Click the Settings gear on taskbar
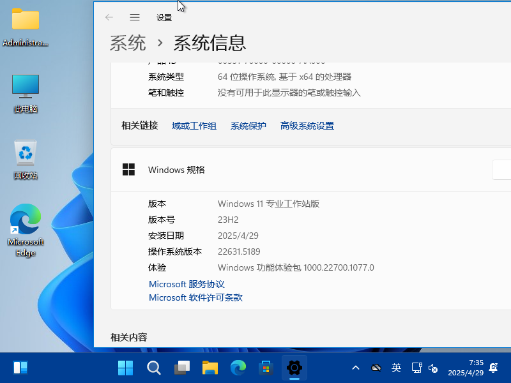The height and width of the screenshot is (383, 511). (294, 368)
